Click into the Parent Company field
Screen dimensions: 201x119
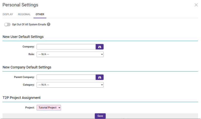click(66, 77)
